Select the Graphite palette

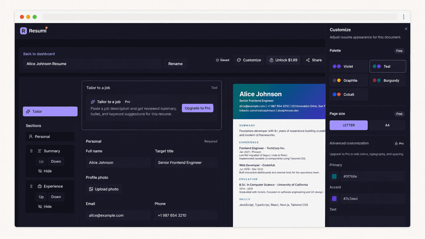348,81
